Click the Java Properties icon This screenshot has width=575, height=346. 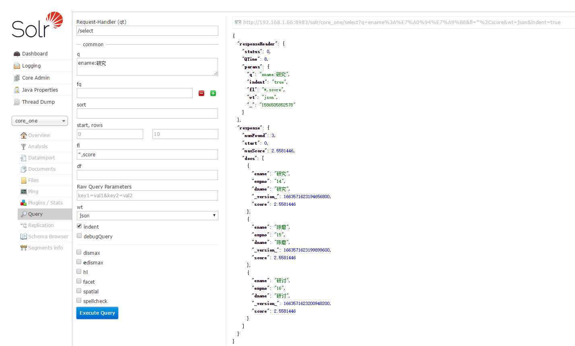click(x=17, y=90)
